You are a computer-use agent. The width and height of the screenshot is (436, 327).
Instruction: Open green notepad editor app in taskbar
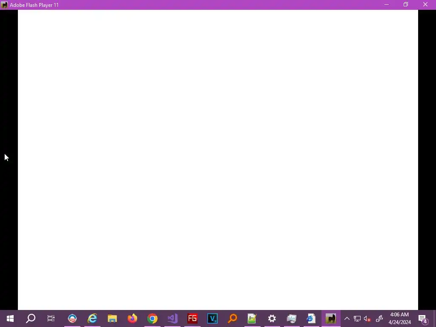tap(252, 318)
